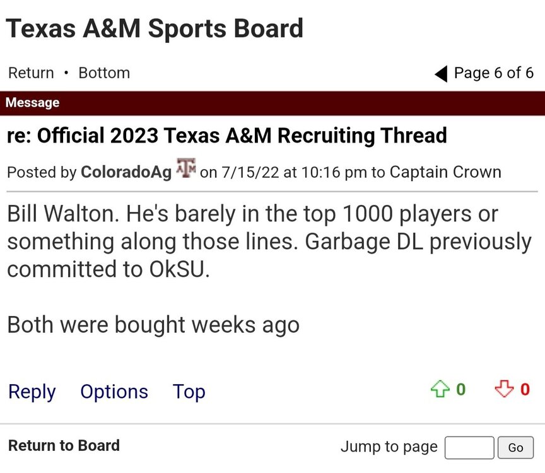
Task: Click the Bottom link in the navigation
Action: click(x=104, y=73)
